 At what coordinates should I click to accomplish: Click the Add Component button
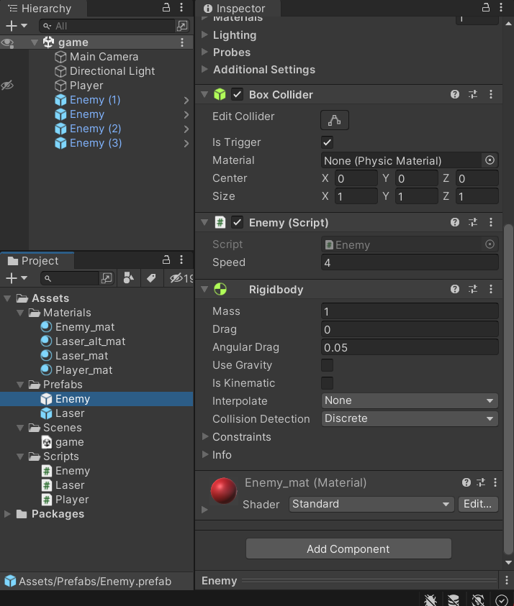click(348, 548)
